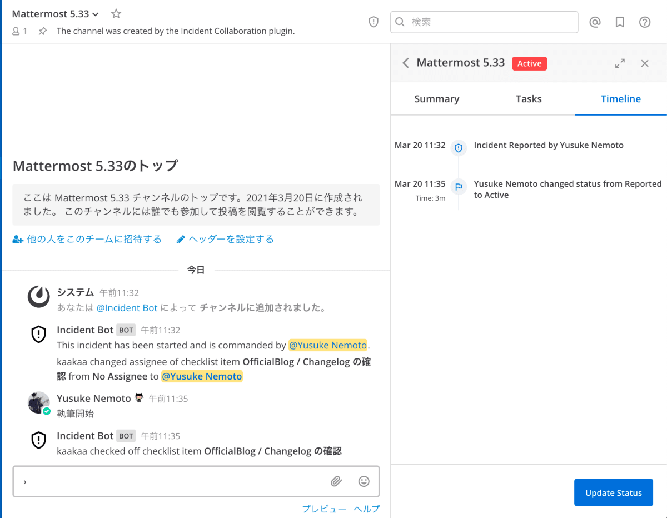Open the help question-mark icon
Image resolution: width=667 pixels, height=518 pixels.
tap(645, 22)
